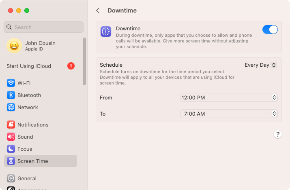Viewport: 290px width, 190px height.
Task: Click the stepper arrows for From time
Action: (x=274, y=97)
